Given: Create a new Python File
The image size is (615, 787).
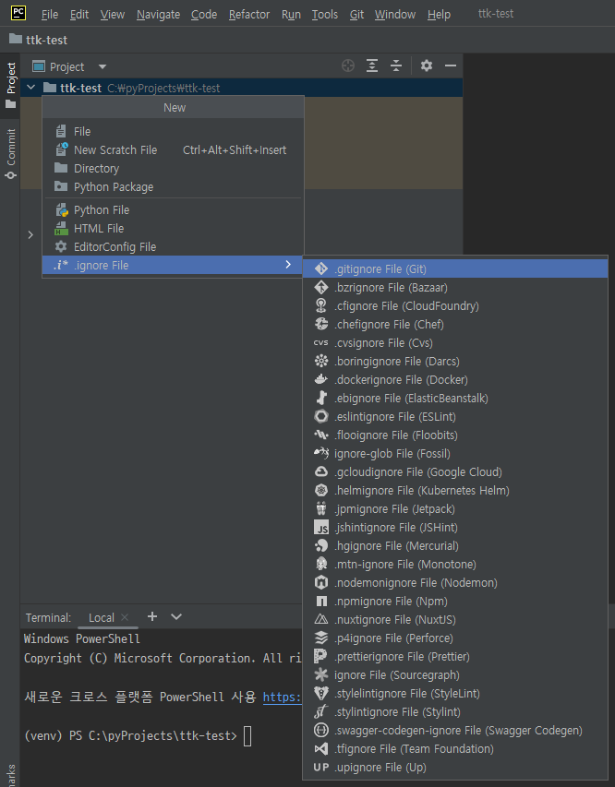Looking at the screenshot, I should click(174, 209).
